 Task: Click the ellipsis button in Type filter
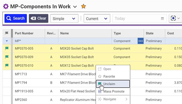(x=141, y=41)
